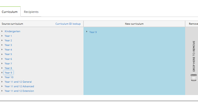
Task: Expand Year 11 and 12 General arrow
Action: point(2,82)
